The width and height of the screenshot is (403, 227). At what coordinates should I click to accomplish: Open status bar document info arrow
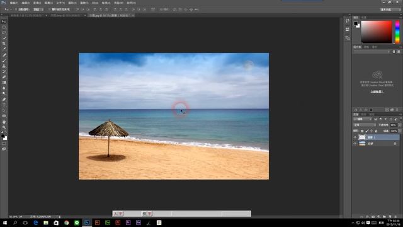coord(60,217)
